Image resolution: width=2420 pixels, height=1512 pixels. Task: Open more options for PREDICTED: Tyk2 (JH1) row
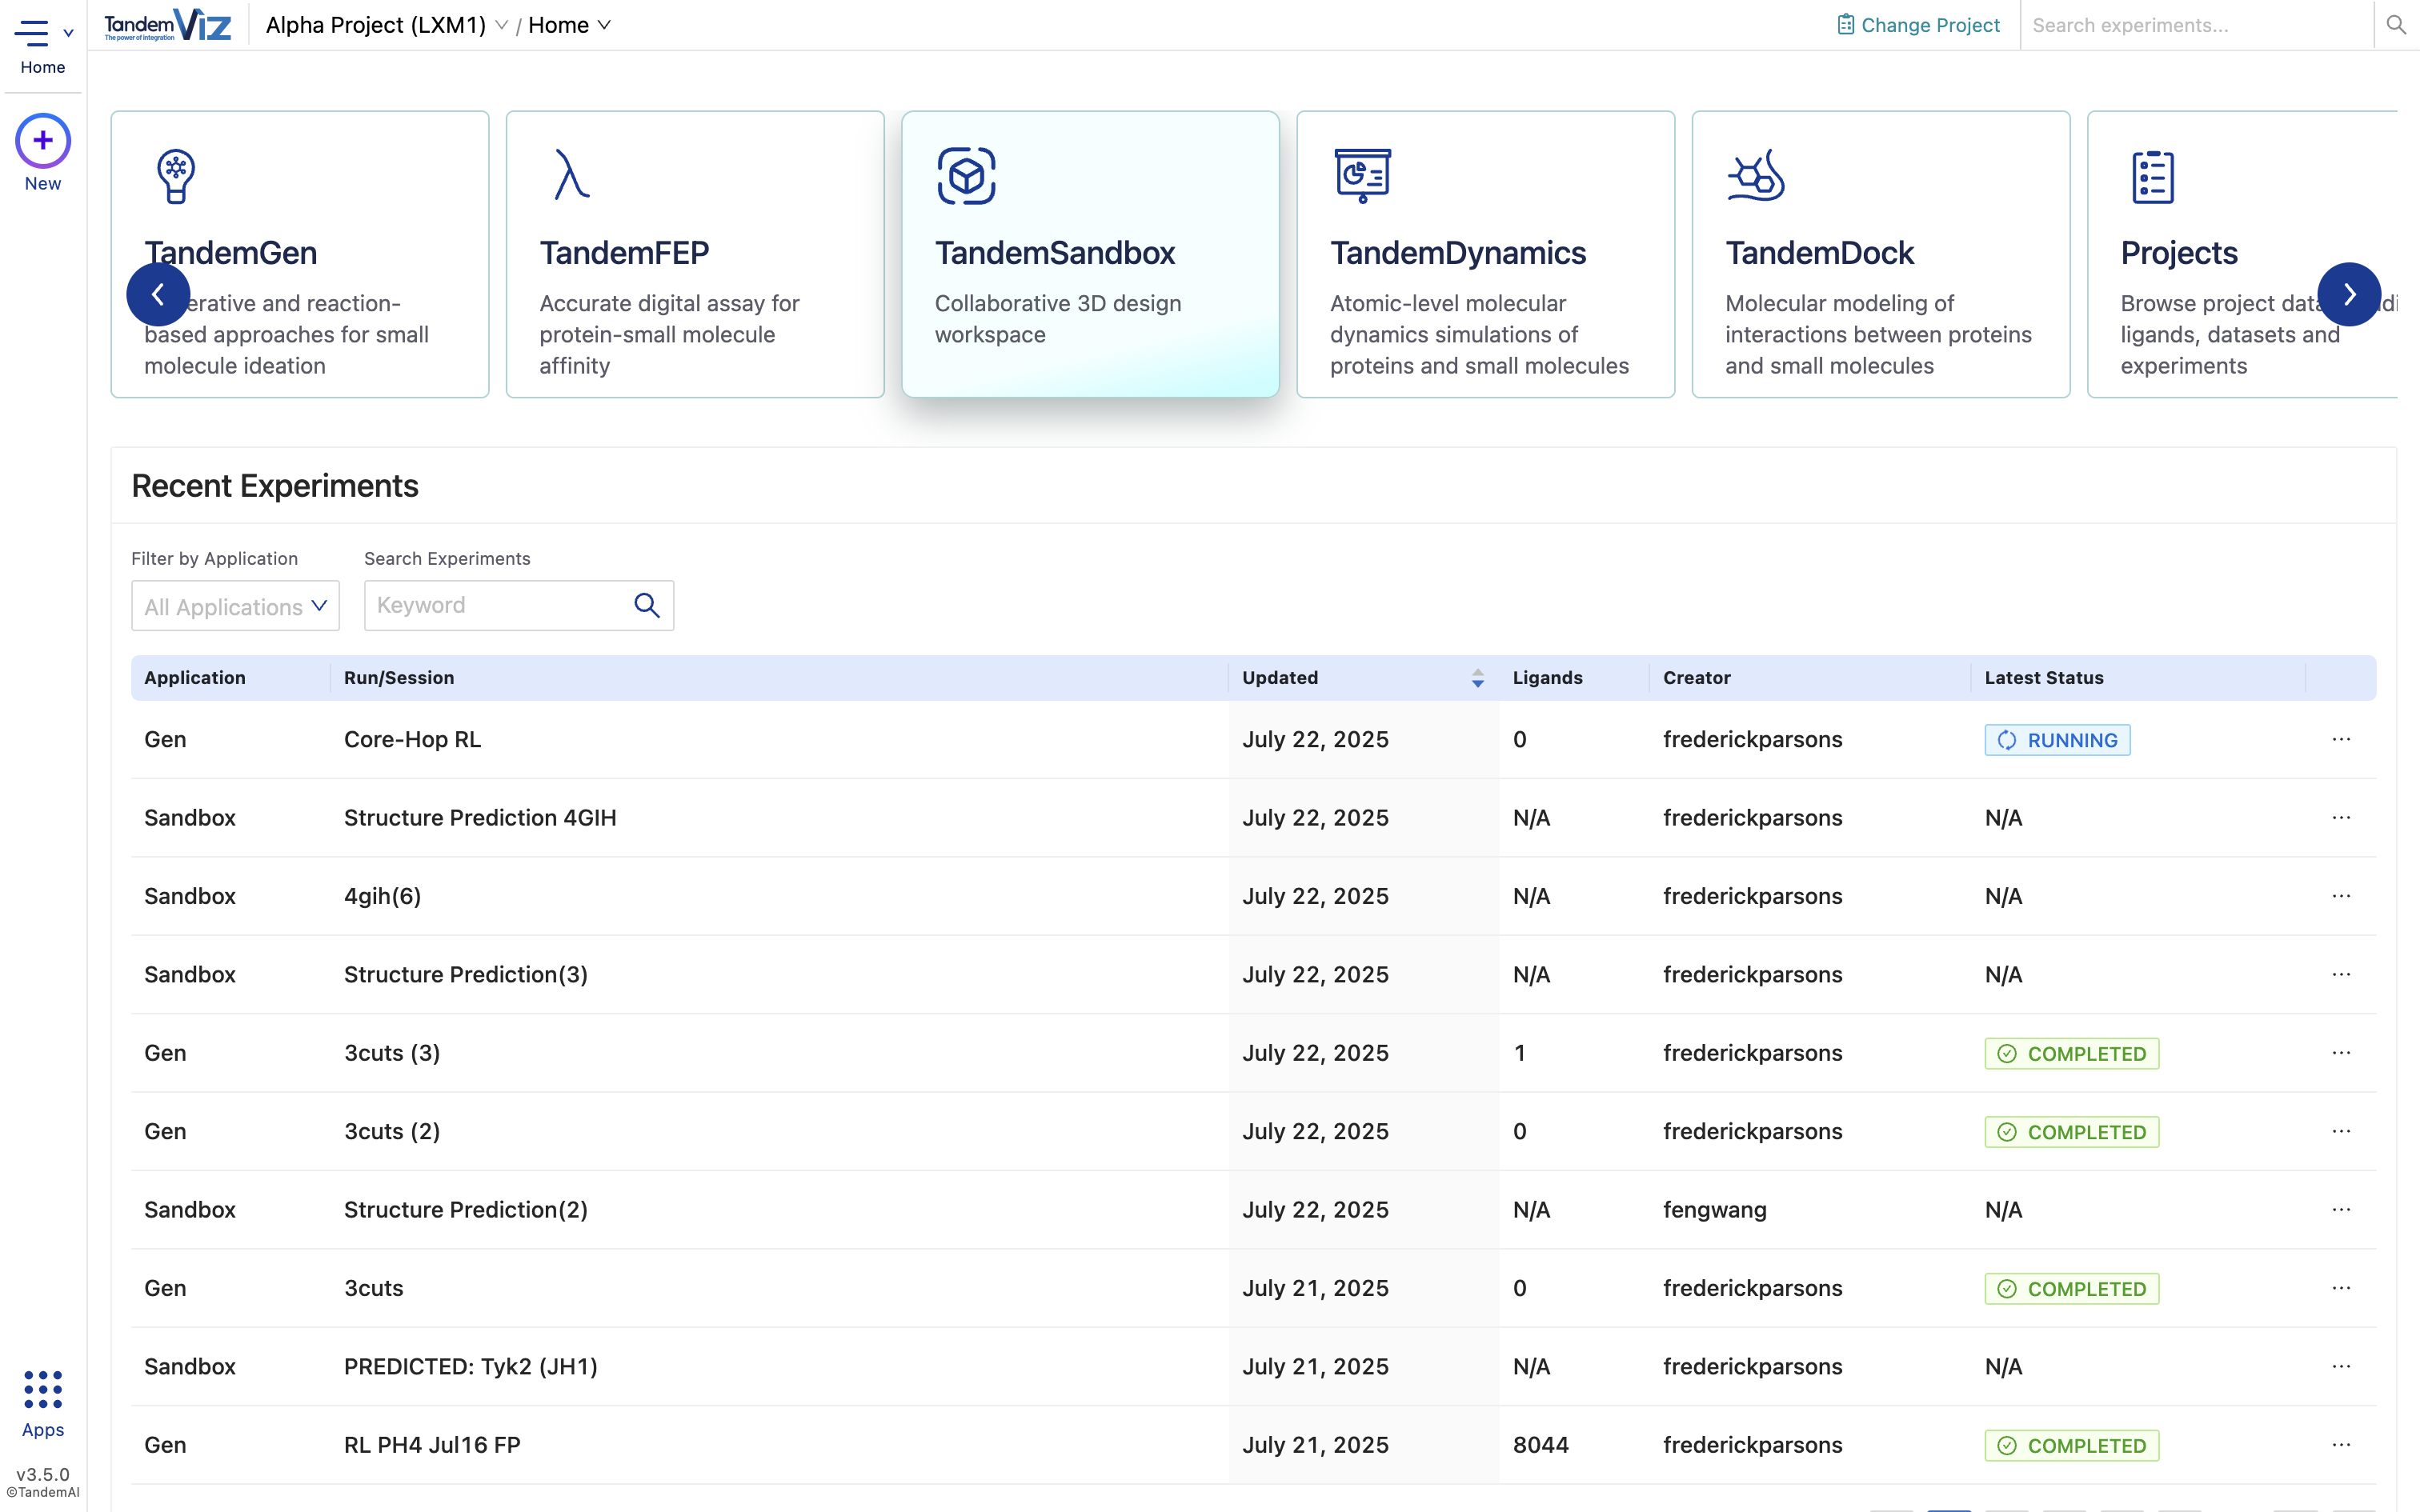(2341, 1366)
